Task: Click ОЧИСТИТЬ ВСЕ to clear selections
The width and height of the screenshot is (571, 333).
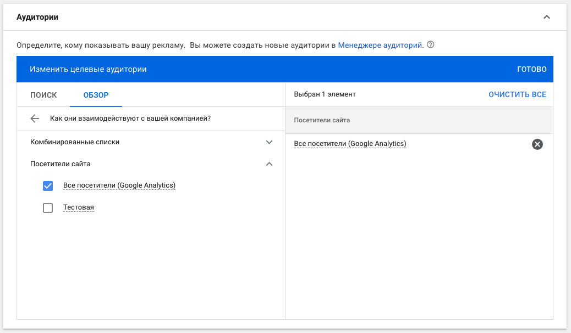Action: [x=517, y=94]
